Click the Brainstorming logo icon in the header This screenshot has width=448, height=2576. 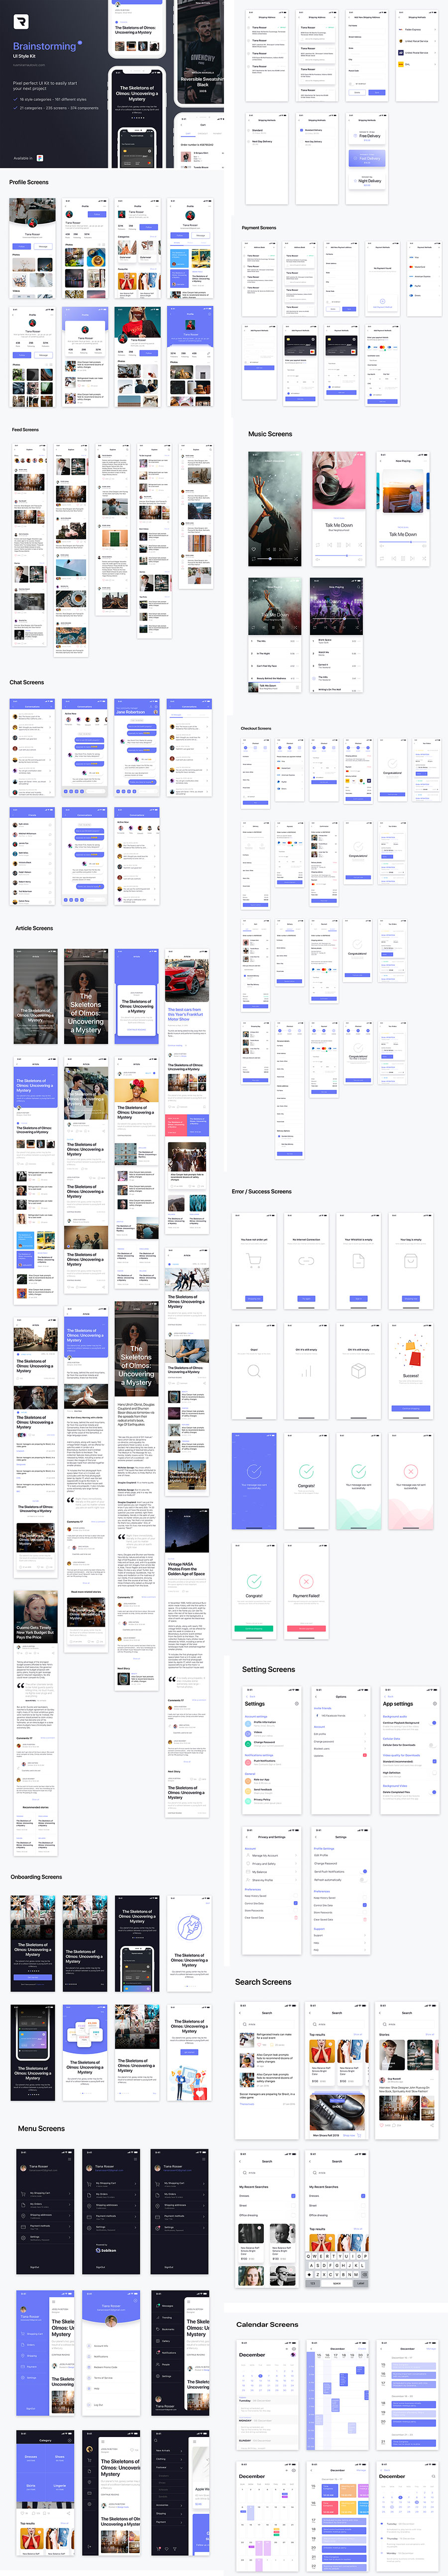tap(21, 21)
